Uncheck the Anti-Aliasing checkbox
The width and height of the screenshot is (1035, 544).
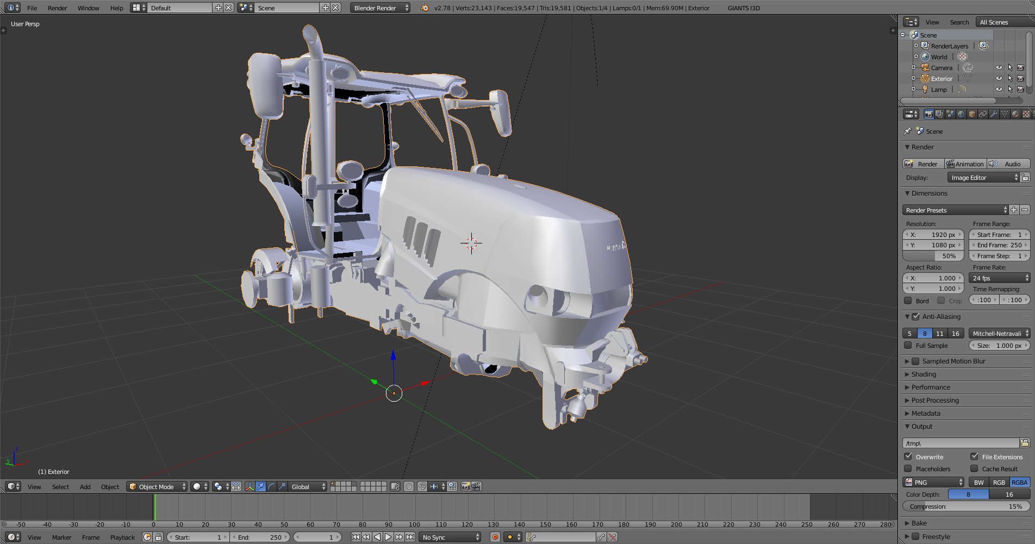click(x=915, y=316)
